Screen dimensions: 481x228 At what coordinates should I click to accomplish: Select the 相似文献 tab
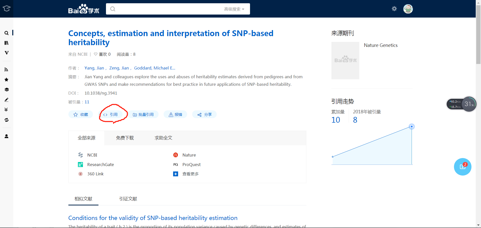coord(83,199)
